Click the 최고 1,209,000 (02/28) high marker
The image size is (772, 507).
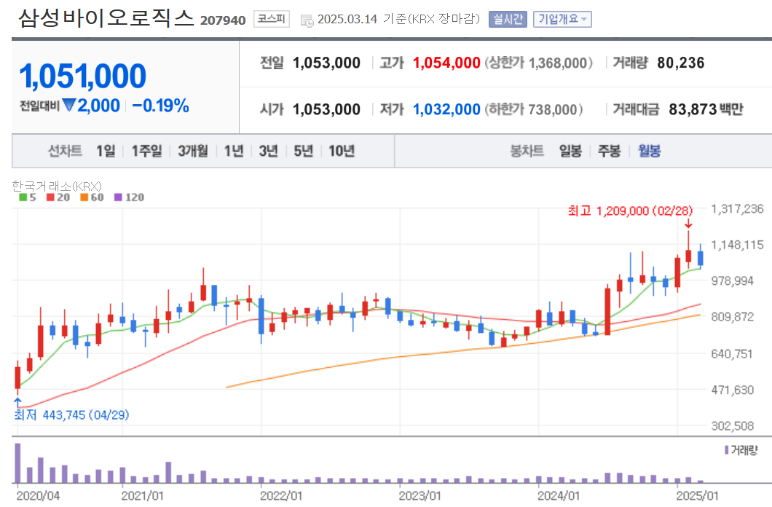630,211
